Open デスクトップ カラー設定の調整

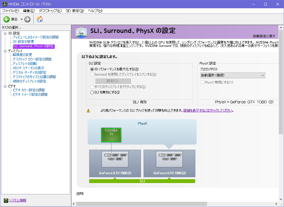coord(32,59)
